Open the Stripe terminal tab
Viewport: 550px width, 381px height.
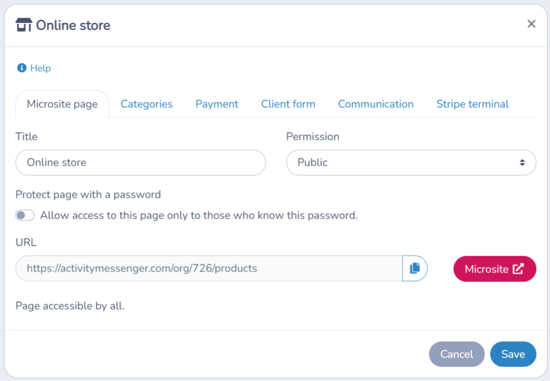pyautogui.click(x=472, y=104)
